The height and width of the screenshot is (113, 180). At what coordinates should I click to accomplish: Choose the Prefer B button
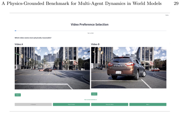click(94, 94)
